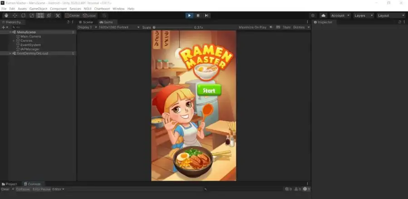Open the GameObject menu
408x199 pixels.
[38, 9]
